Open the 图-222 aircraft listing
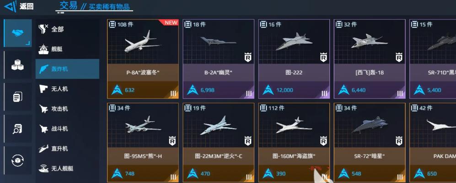 point(294,59)
